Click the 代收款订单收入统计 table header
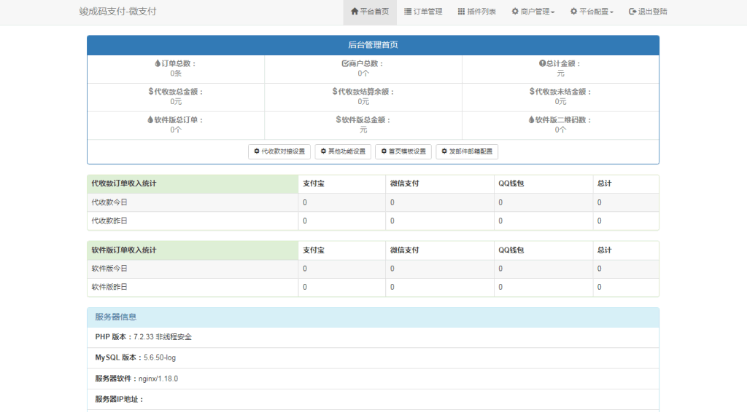This screenshot has width=747, height=412. point(123,183)
